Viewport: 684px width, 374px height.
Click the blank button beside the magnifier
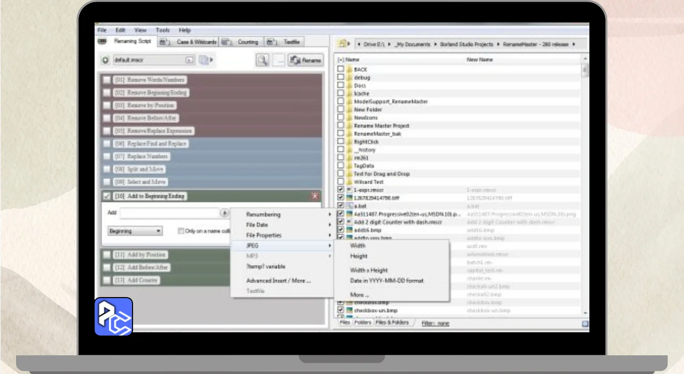pyautogui.click(x=278, y=60)
